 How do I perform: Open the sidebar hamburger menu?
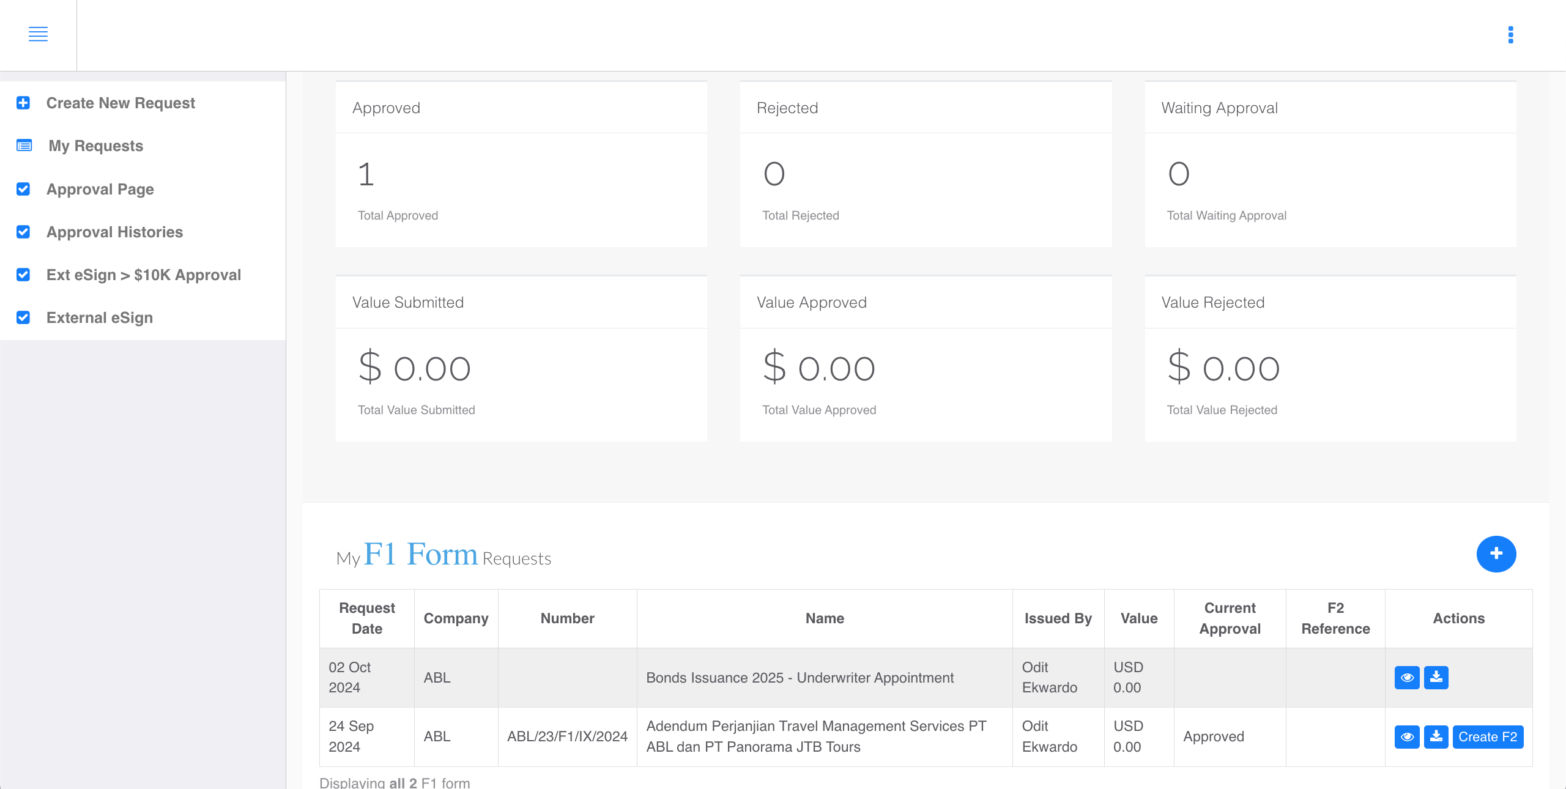38,35
